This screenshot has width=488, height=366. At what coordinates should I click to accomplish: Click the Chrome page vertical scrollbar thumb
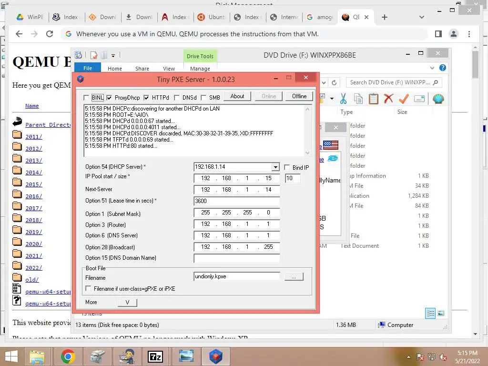tap(475, 64)
